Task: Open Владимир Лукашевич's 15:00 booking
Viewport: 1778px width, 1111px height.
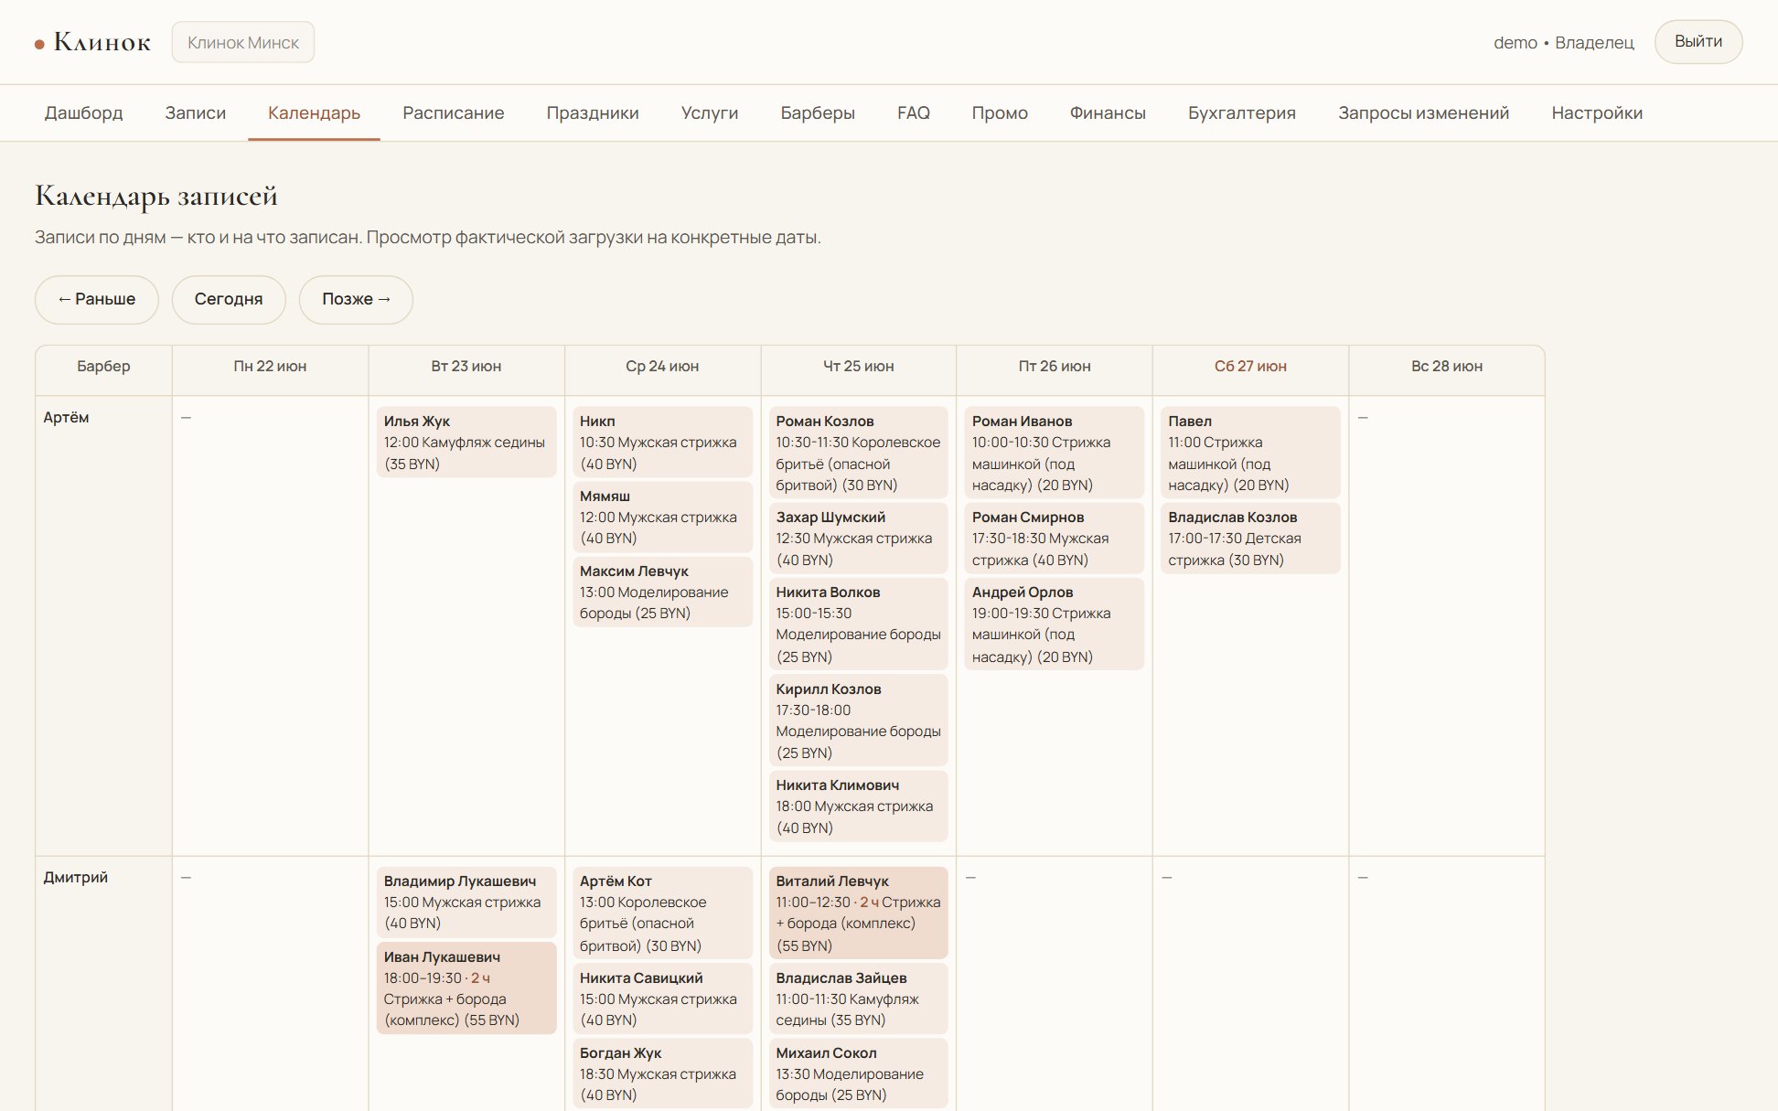Action: (x=466, y=903)
